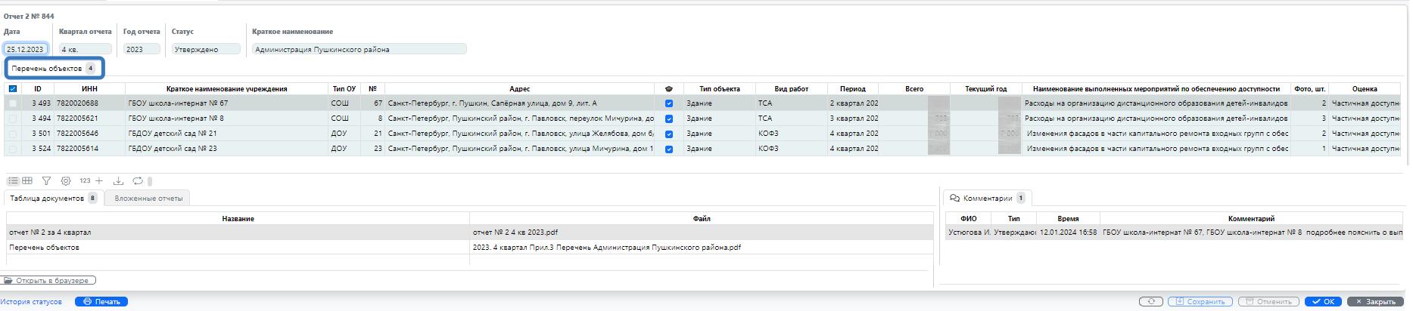Click the refresh loop icon in grid toolbar
This screenshot has width=1413, height=311.
coord(138,181)
